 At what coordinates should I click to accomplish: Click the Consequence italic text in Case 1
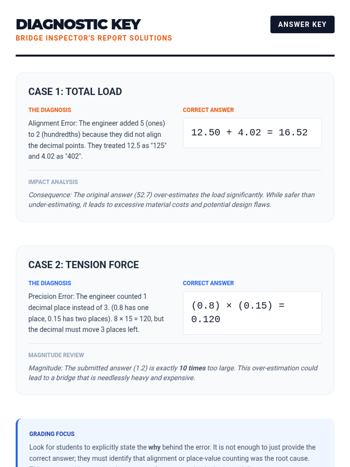tap(172, 200)
